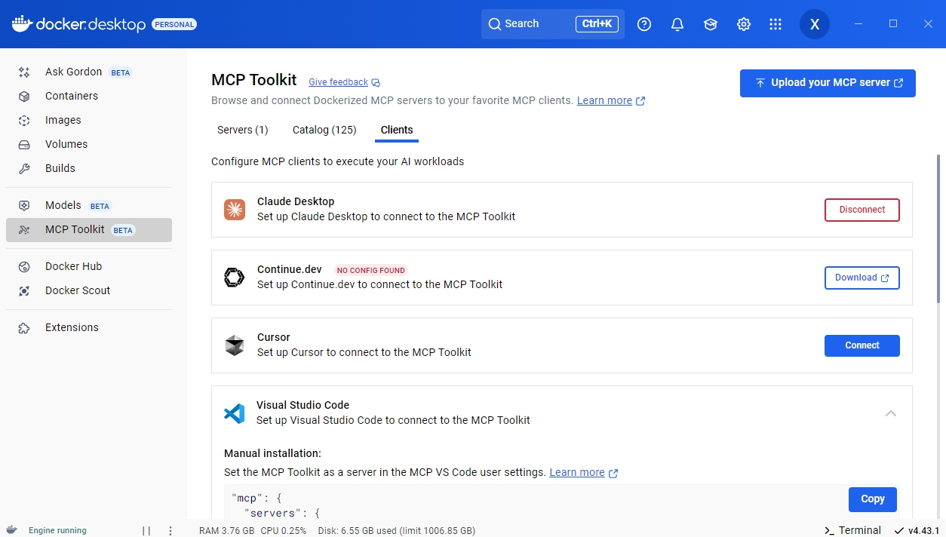946x537 pixels.
Task: Click the v4.43.1 version indicator
Action: point(917,530)
